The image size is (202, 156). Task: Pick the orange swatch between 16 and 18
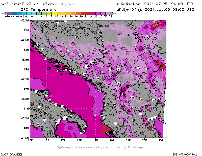tap(73, 13)
